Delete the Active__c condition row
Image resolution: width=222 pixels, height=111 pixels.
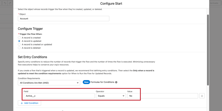click(x=202, y=96)
